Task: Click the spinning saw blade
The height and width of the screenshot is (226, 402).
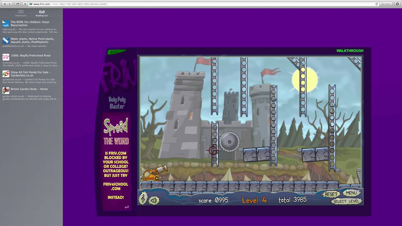Action: click(x=229, y=142)
